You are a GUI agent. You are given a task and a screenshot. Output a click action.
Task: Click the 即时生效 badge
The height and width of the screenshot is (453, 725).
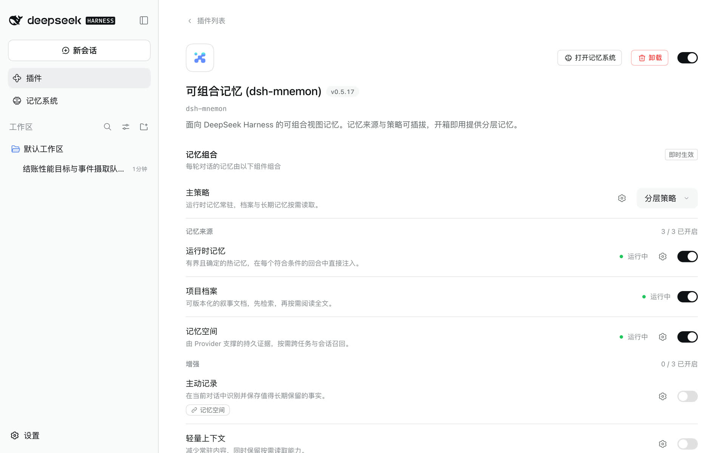coord(681,155)
